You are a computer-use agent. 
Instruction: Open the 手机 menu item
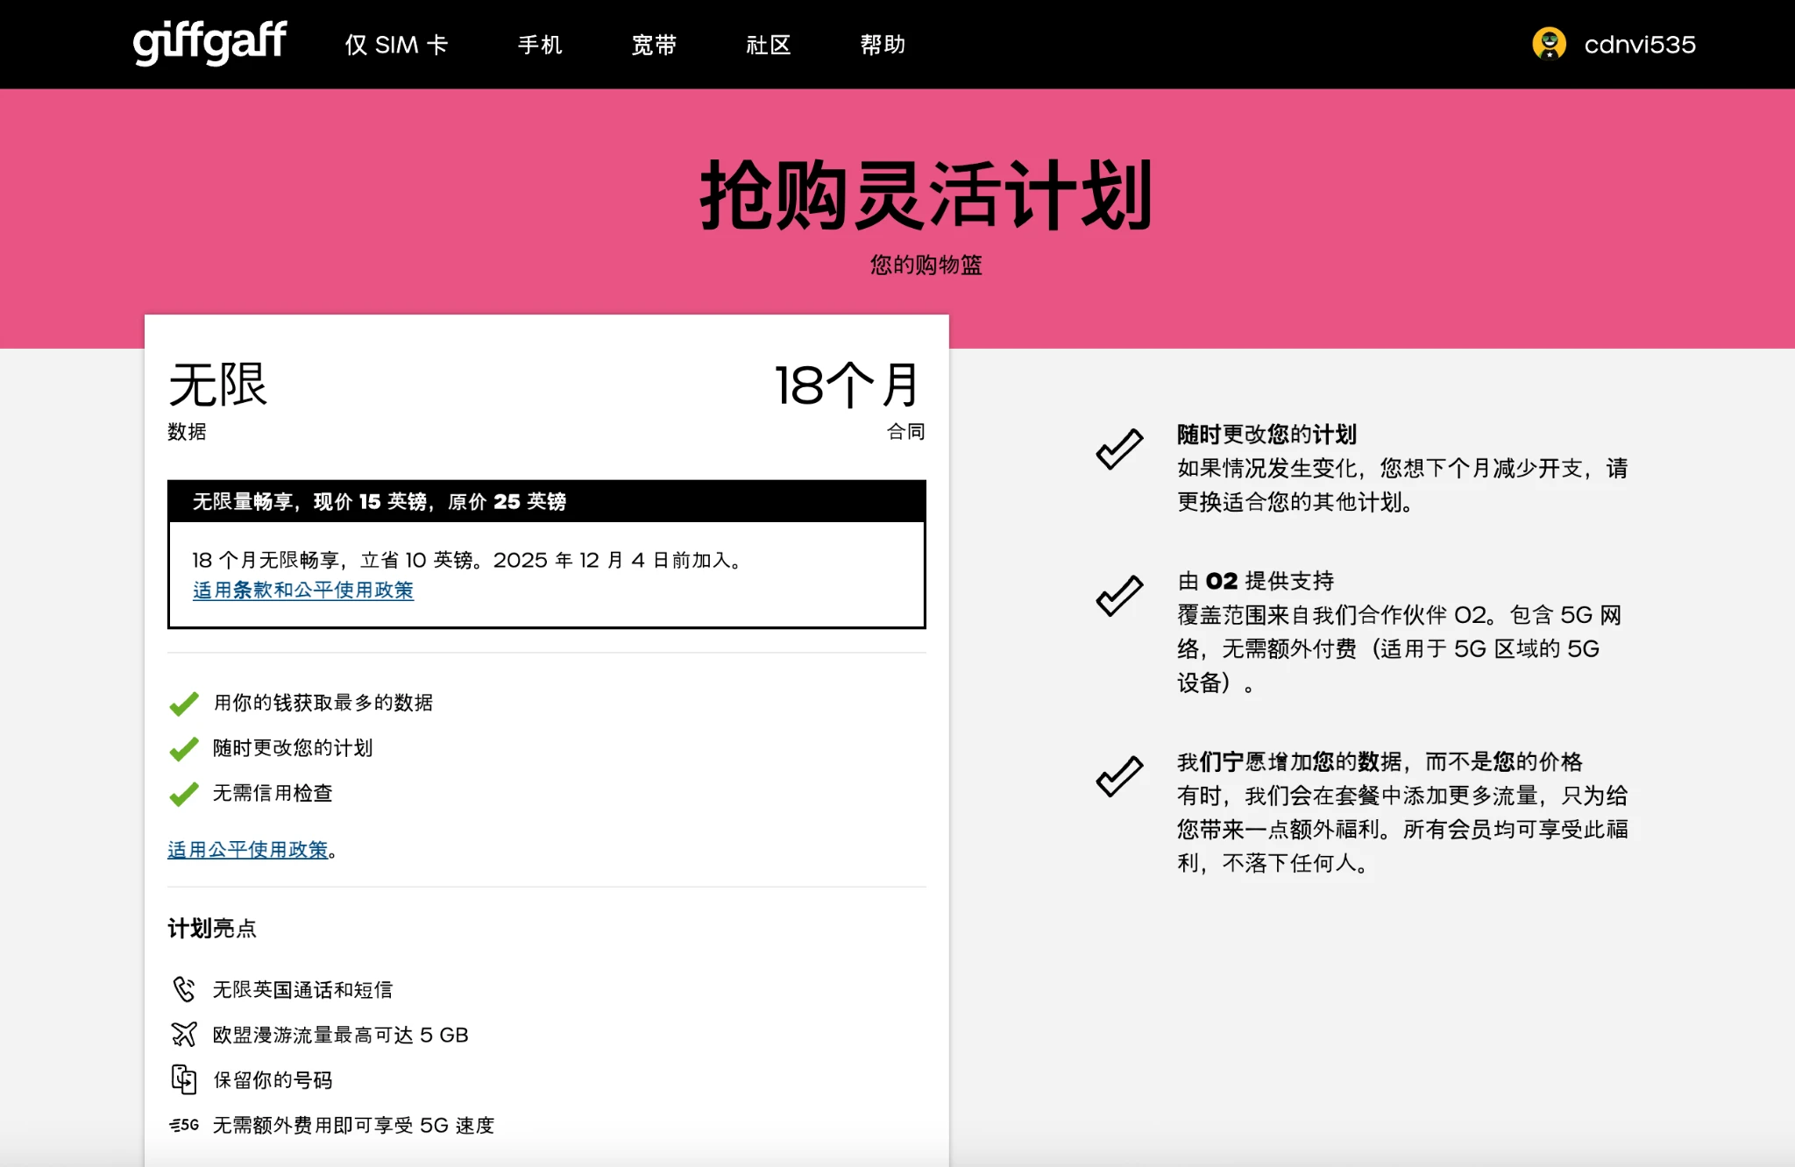click(540, 45)
